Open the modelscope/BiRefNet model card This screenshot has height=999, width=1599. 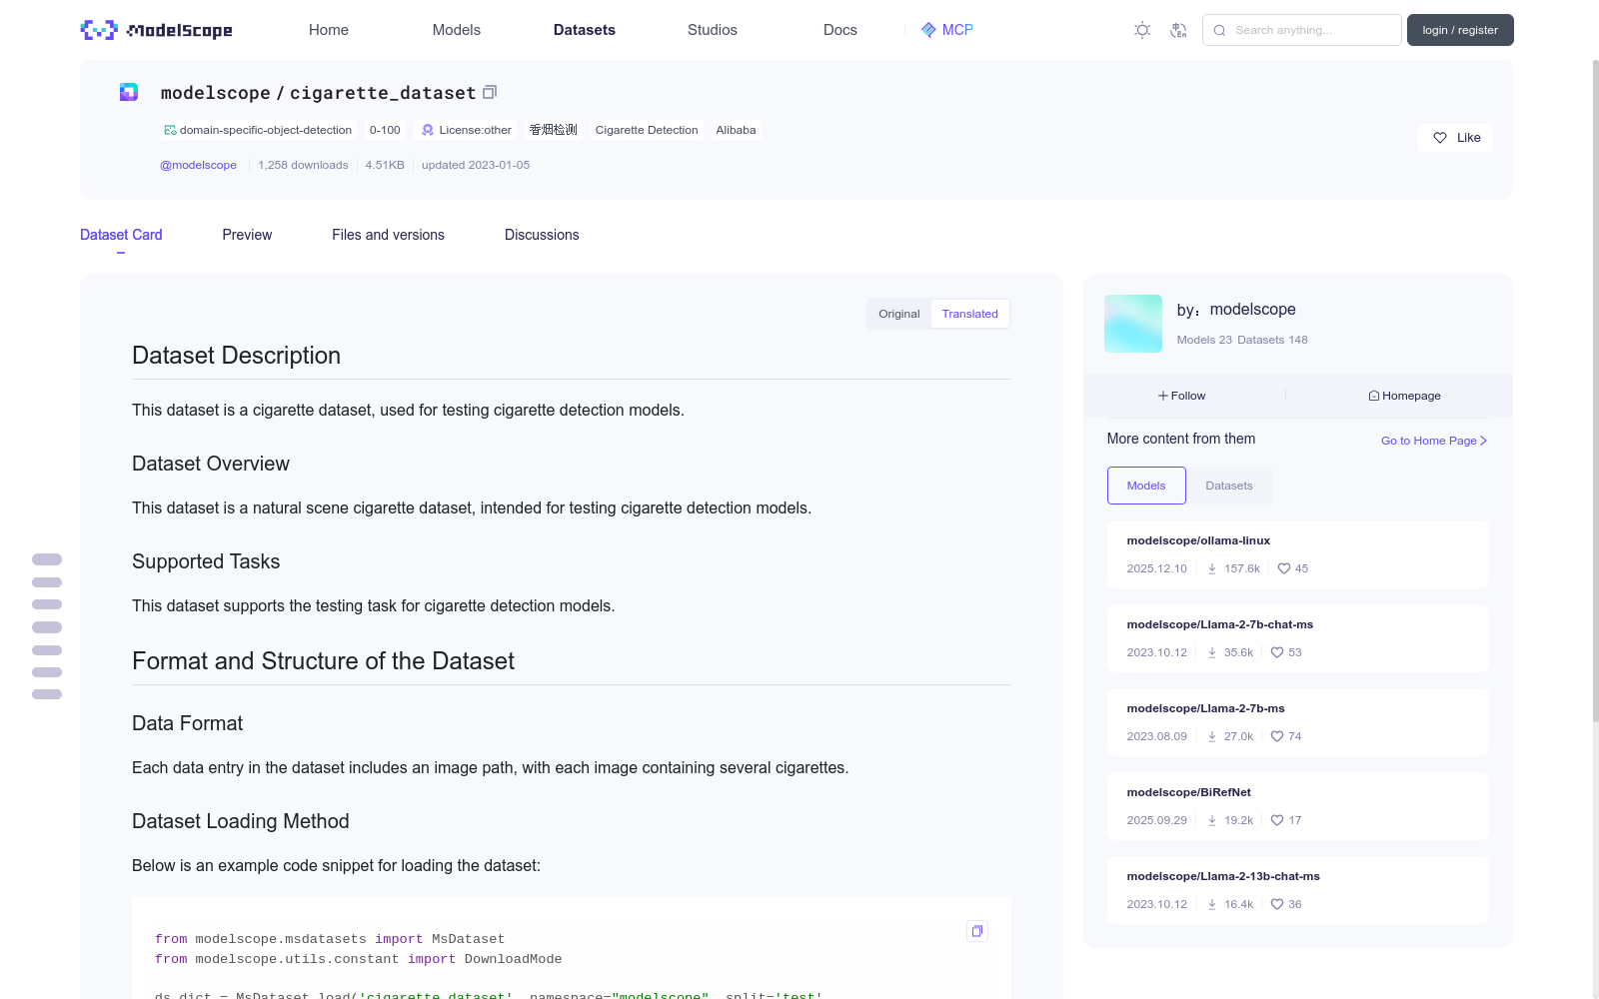tap(1297, 806)
